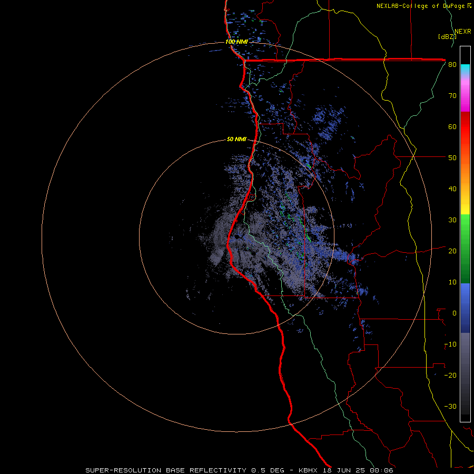The image size is (474, 474).
Task: Click the 60 value on dBZ scale
Action: click(452, 126)
